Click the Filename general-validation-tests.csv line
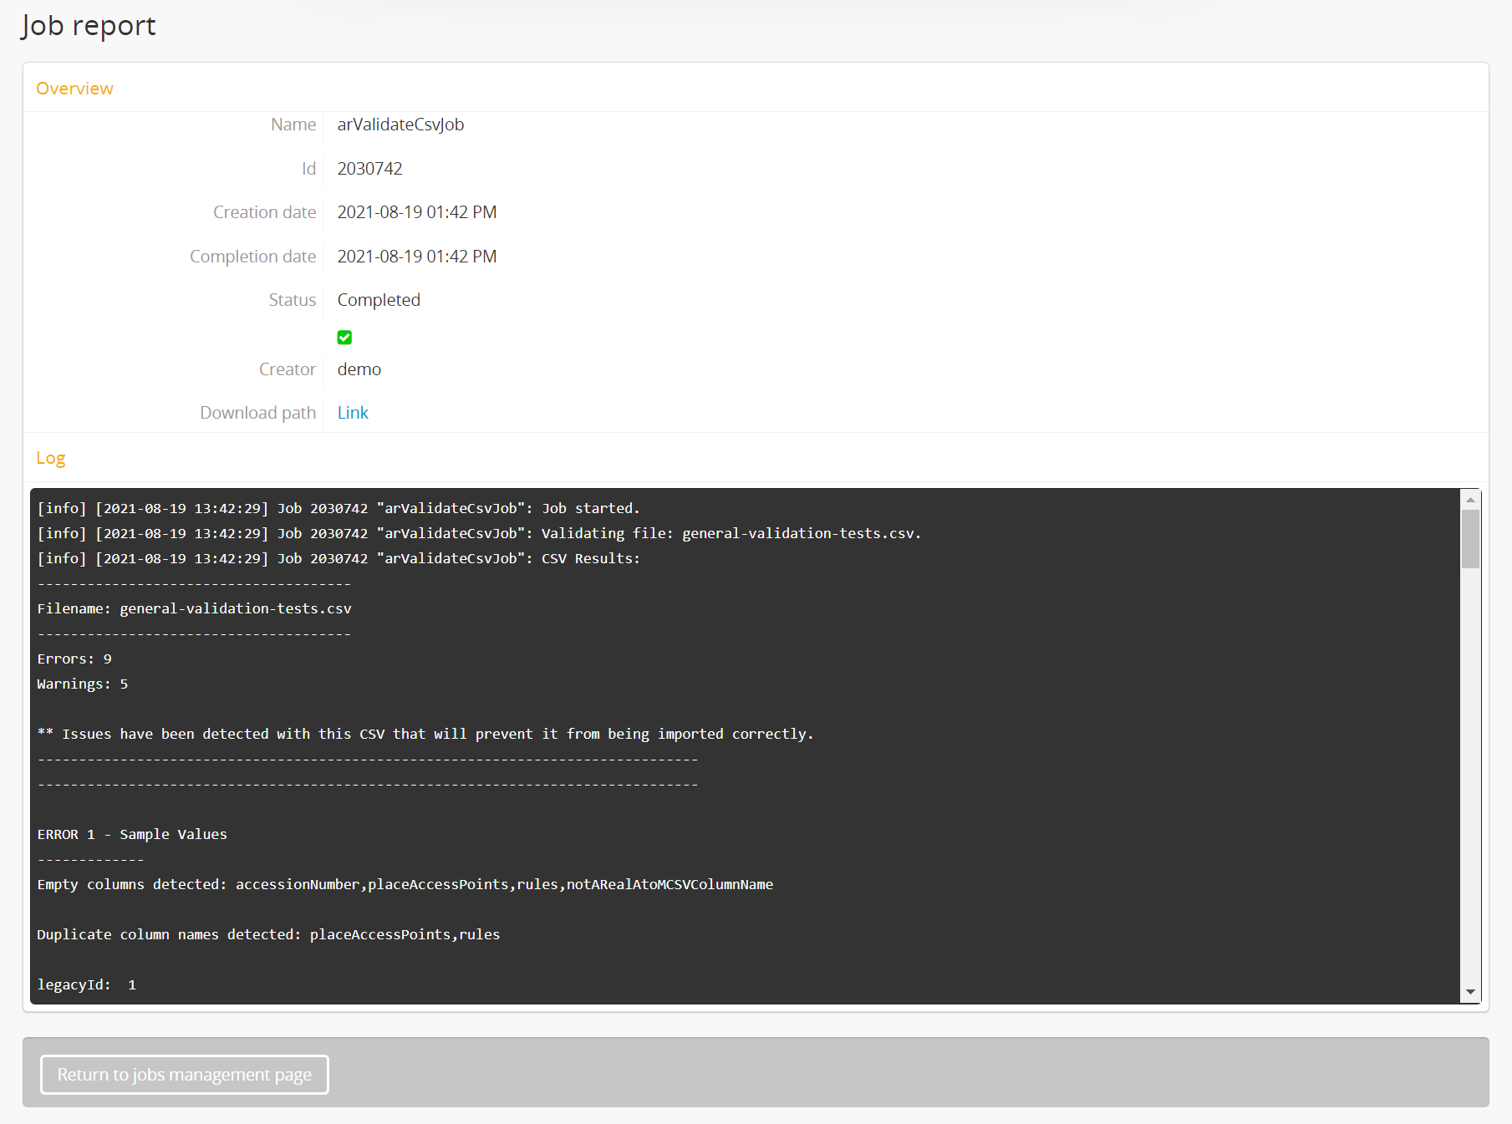The width and height of the screenshot is (1512, 1124). tap(194, 608)
